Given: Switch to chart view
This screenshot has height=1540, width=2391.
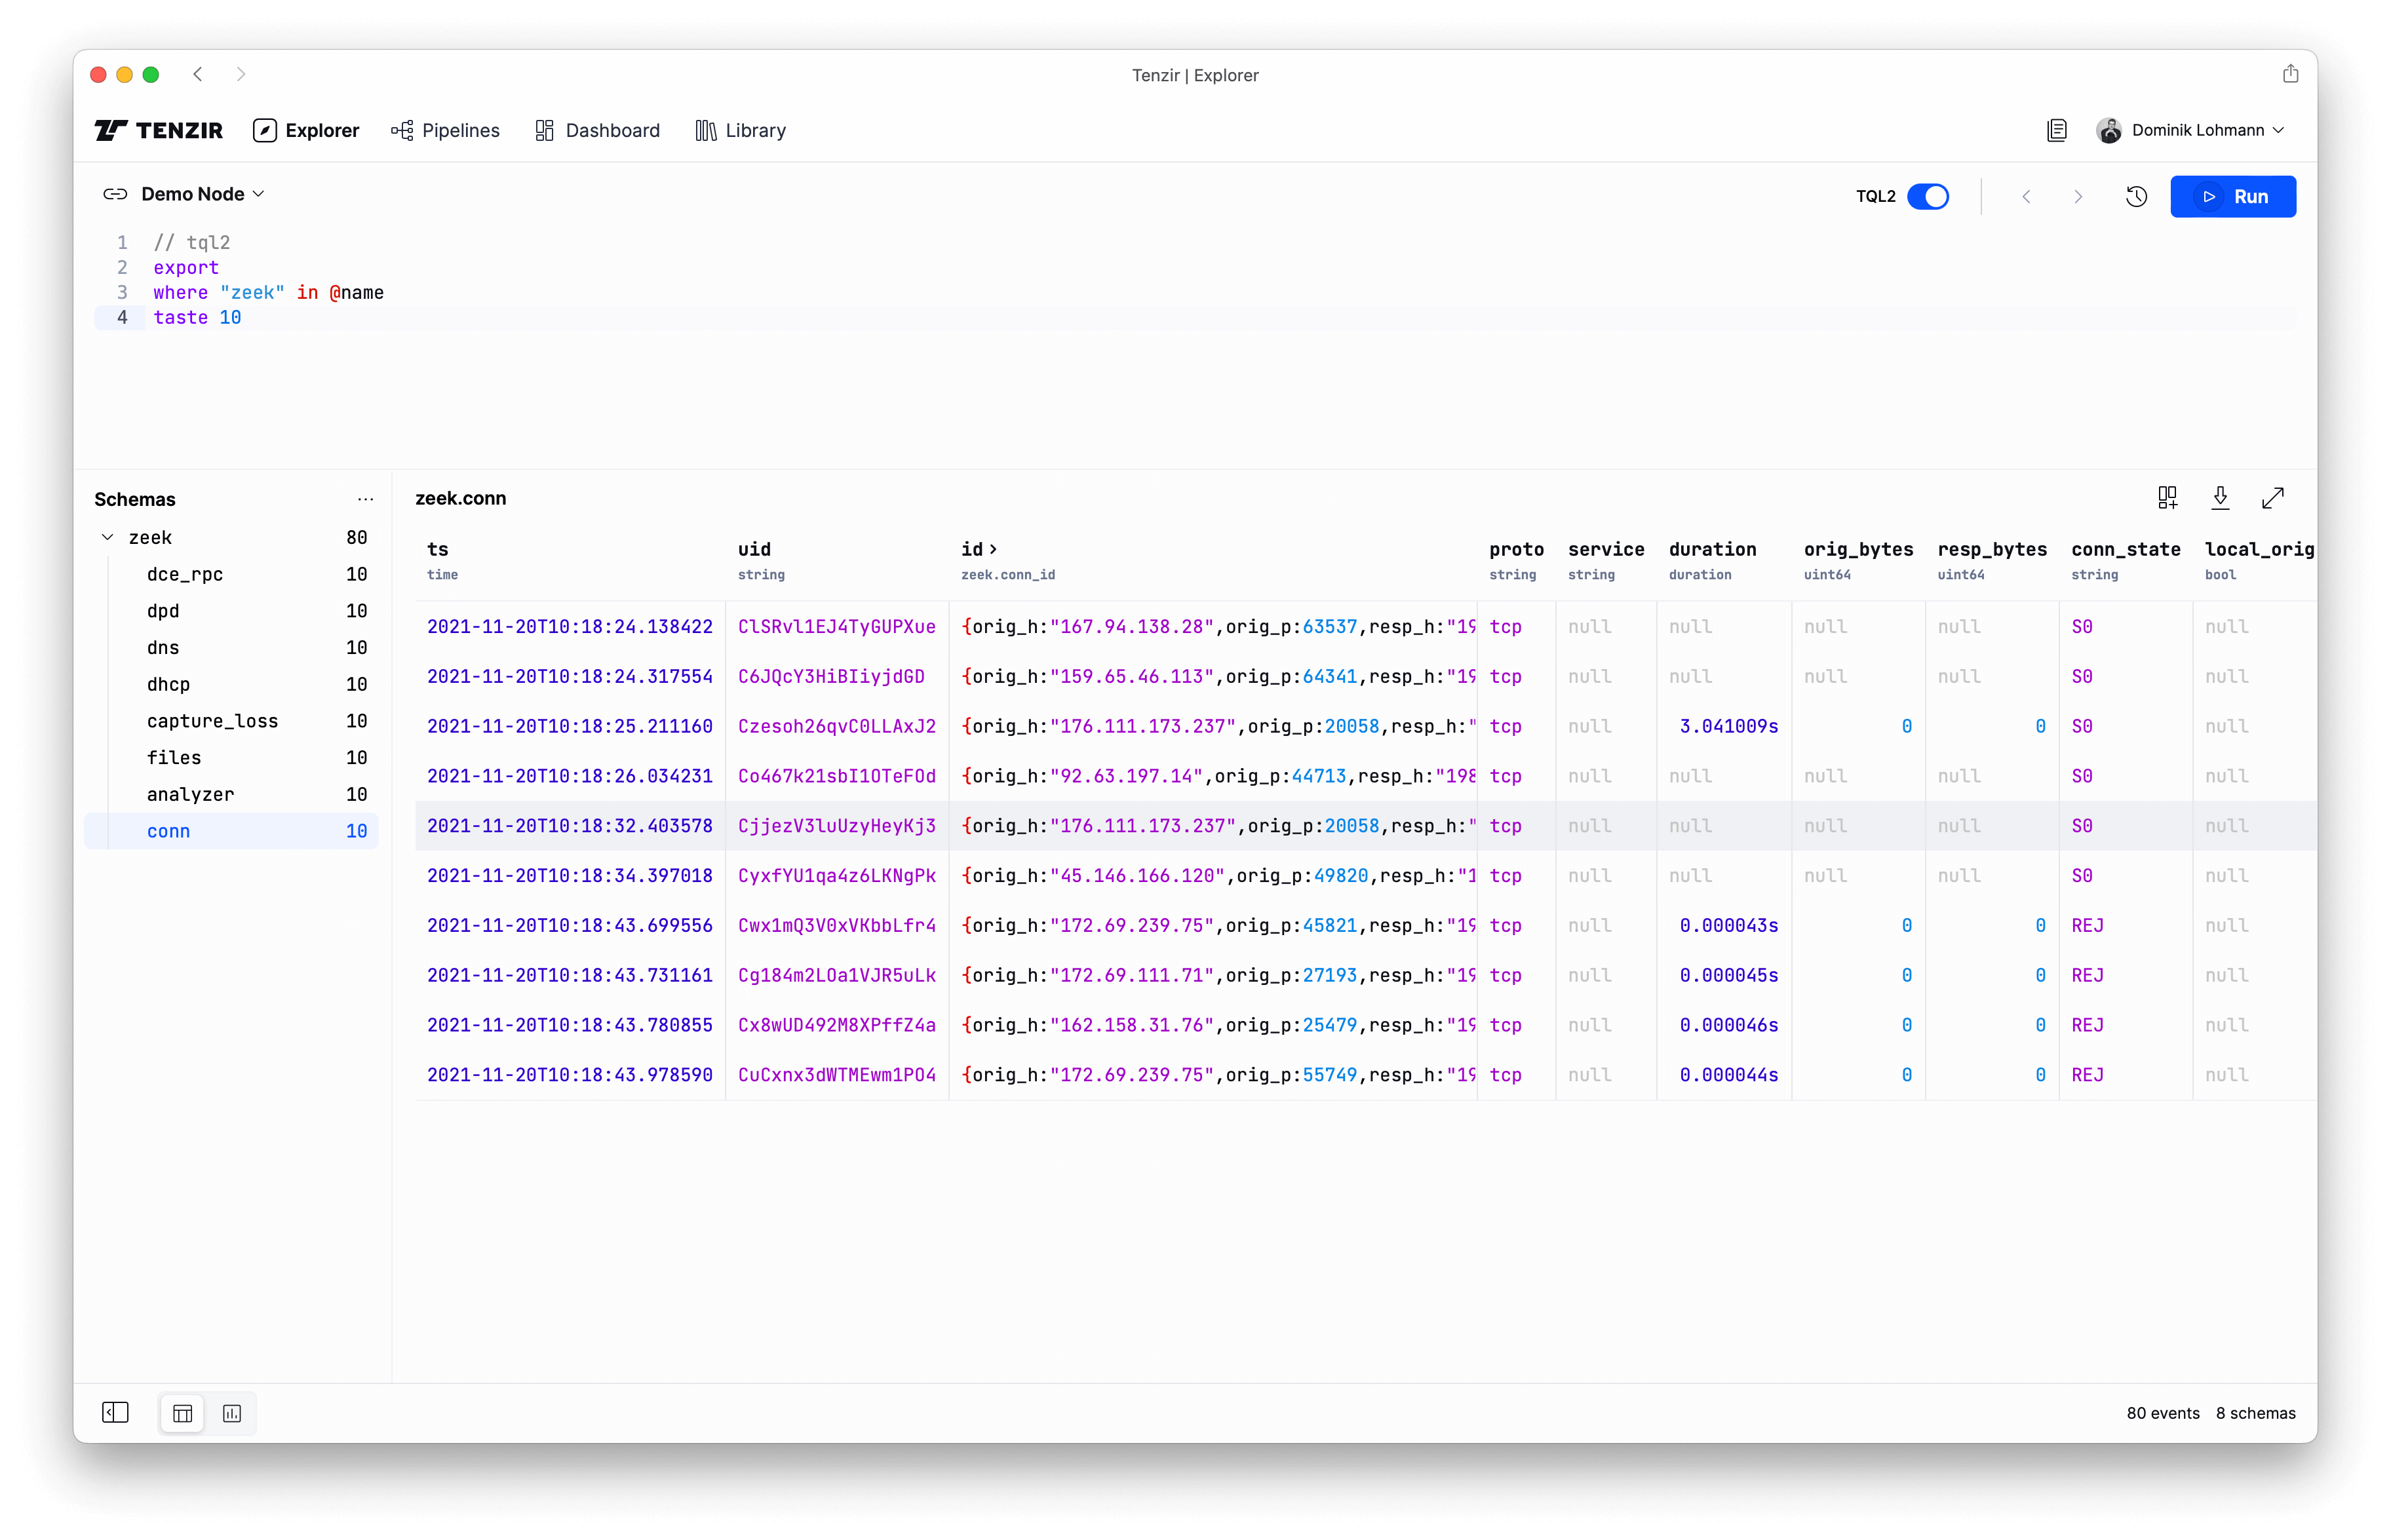Looking at the screenshot, I should pos(232,1413).
